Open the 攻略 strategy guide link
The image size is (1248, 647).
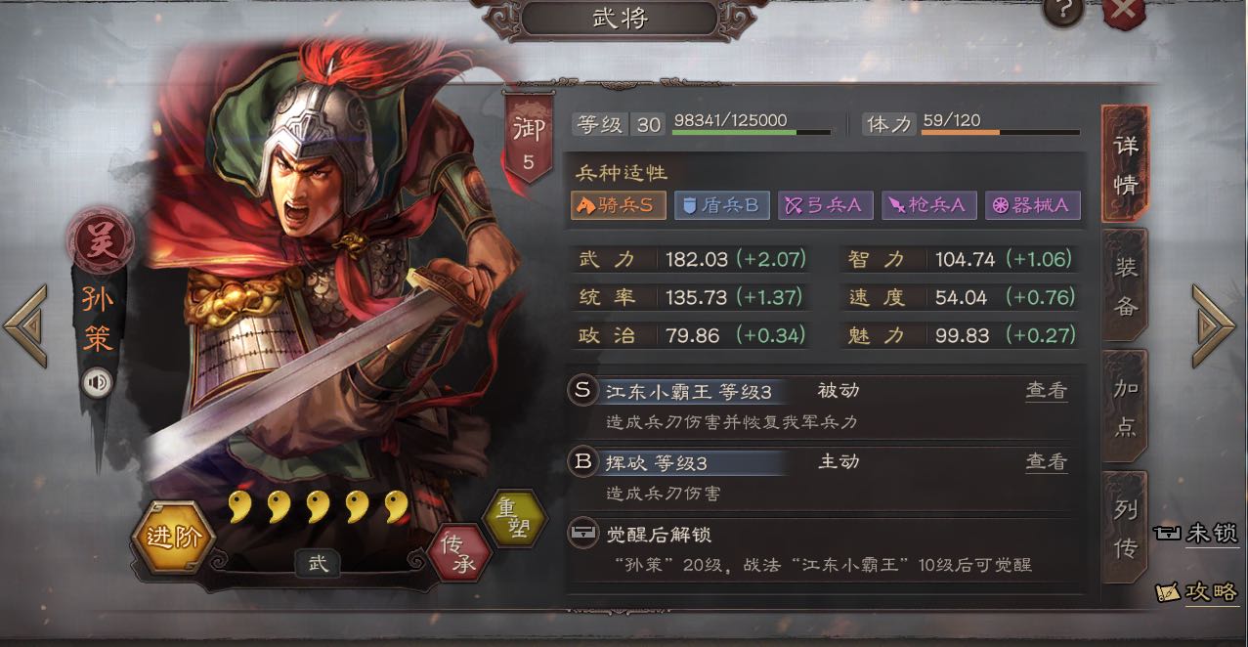[1197, 591]
